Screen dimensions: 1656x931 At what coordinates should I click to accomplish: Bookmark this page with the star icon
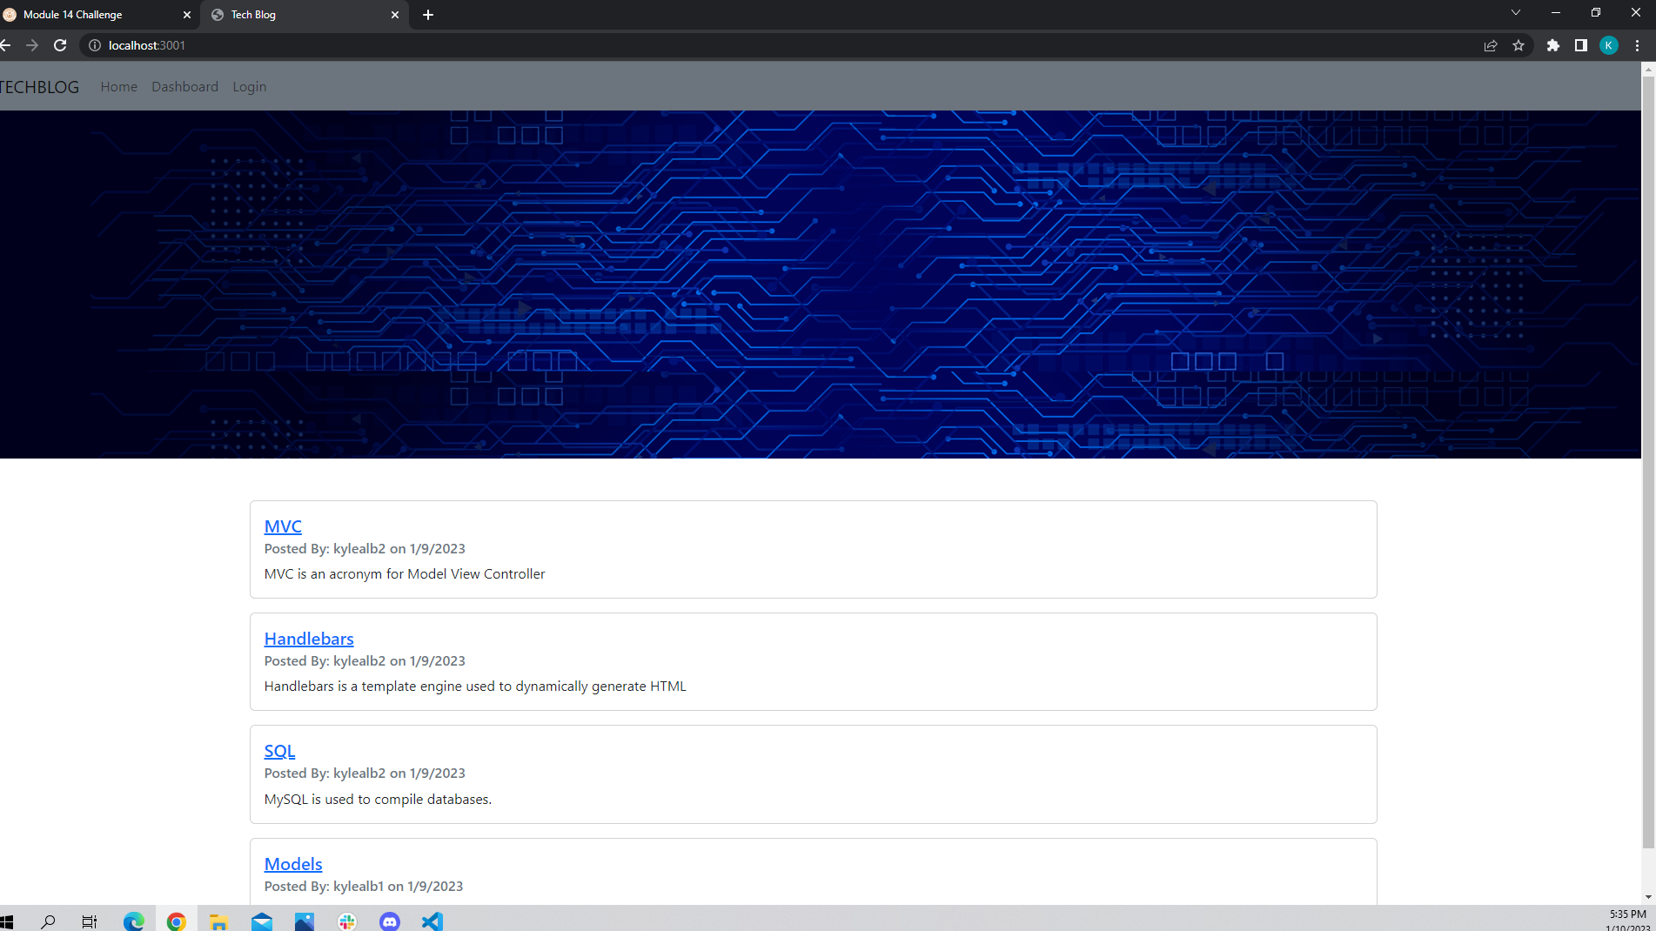pos(1519,45)
